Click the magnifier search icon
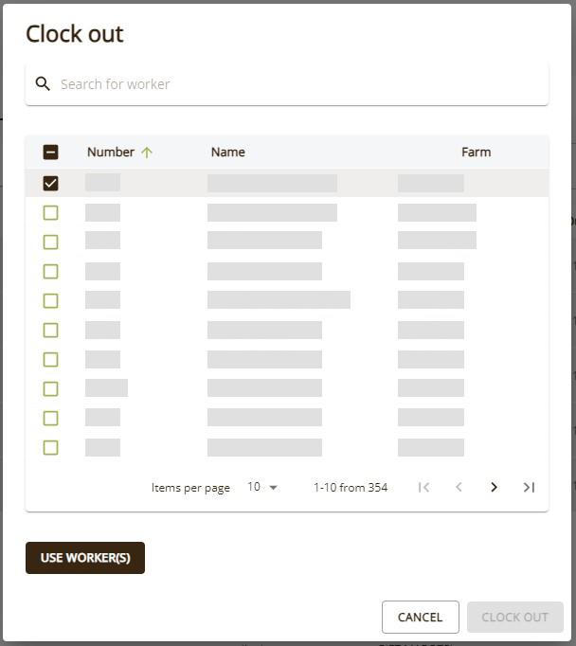The height and width of the screenshot is (646, 576). click(x=43, y=83)
